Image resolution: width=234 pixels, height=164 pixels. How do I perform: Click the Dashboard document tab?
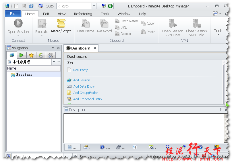click(x=81, y=48)
